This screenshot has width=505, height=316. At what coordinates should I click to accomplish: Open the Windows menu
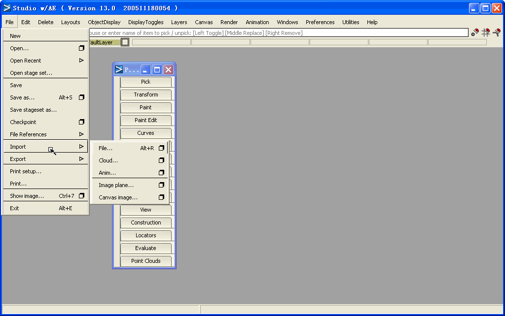[288, 22]
